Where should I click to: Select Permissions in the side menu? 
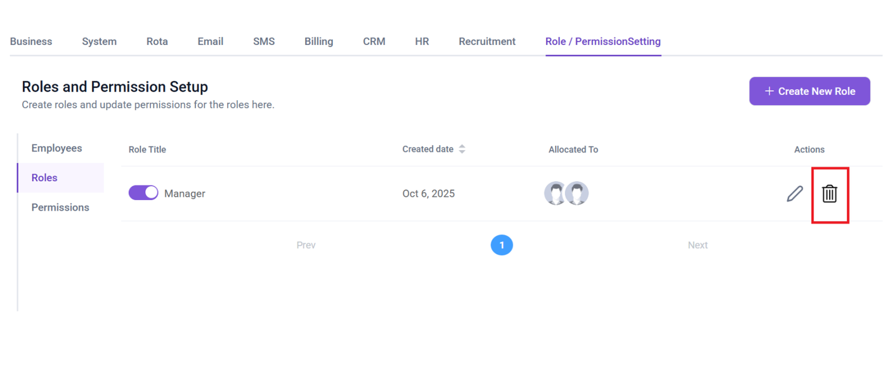click(60, 208)
